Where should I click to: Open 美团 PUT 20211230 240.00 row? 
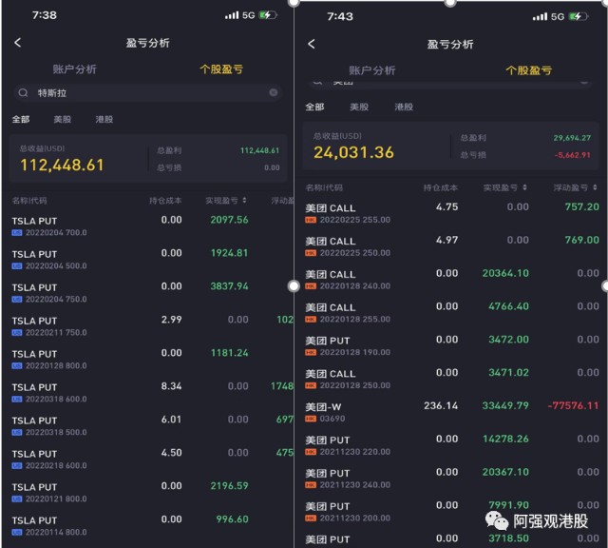tap(452, 479)
